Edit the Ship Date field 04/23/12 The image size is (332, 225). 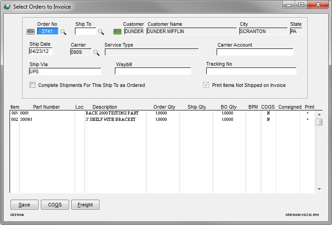pyautogui.click(x=41, y=51)
